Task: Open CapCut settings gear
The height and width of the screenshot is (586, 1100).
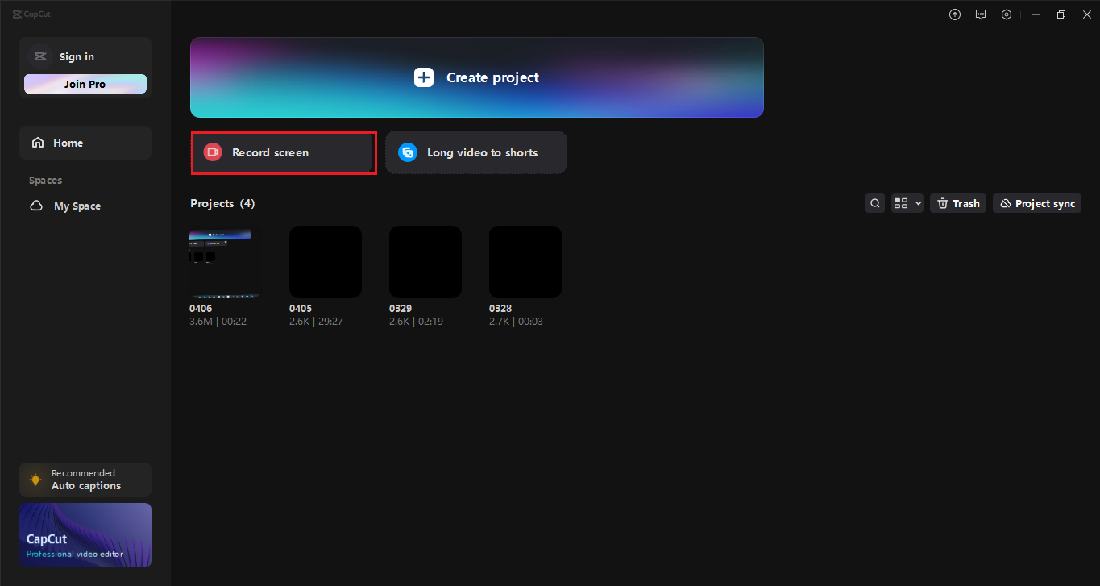Action: (1006, 14)
